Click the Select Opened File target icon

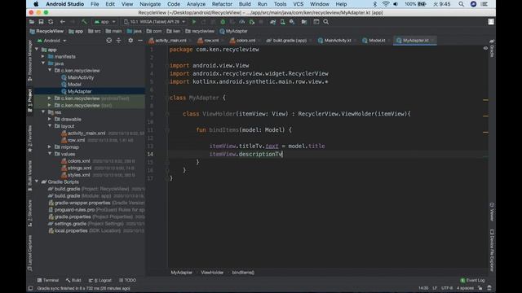108,41
